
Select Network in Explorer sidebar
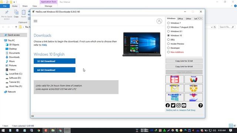pos(11,92)
